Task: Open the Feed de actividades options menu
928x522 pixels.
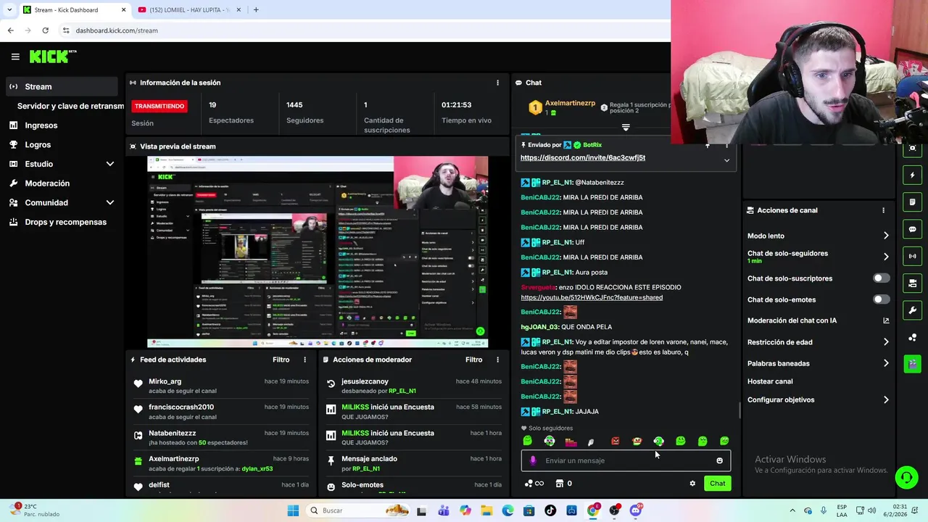Action: (x=304, y=360)
